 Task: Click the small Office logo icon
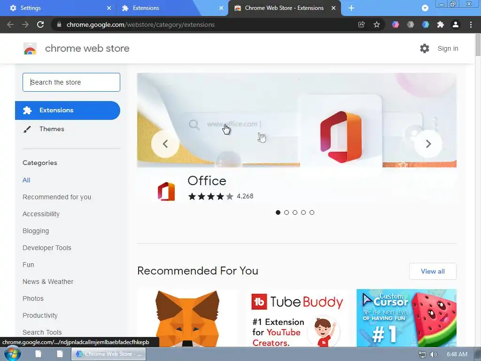click(166, 191)
